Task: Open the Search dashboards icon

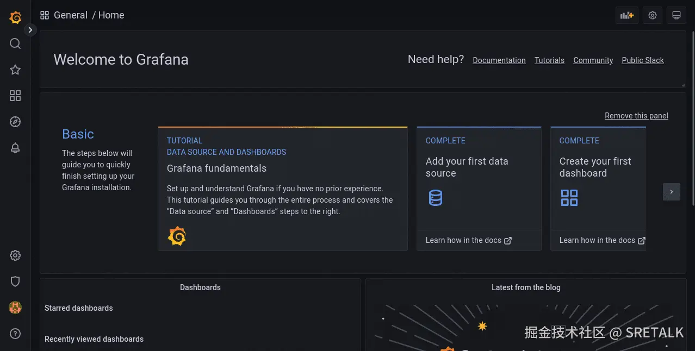Action: (x=15, y=43)
